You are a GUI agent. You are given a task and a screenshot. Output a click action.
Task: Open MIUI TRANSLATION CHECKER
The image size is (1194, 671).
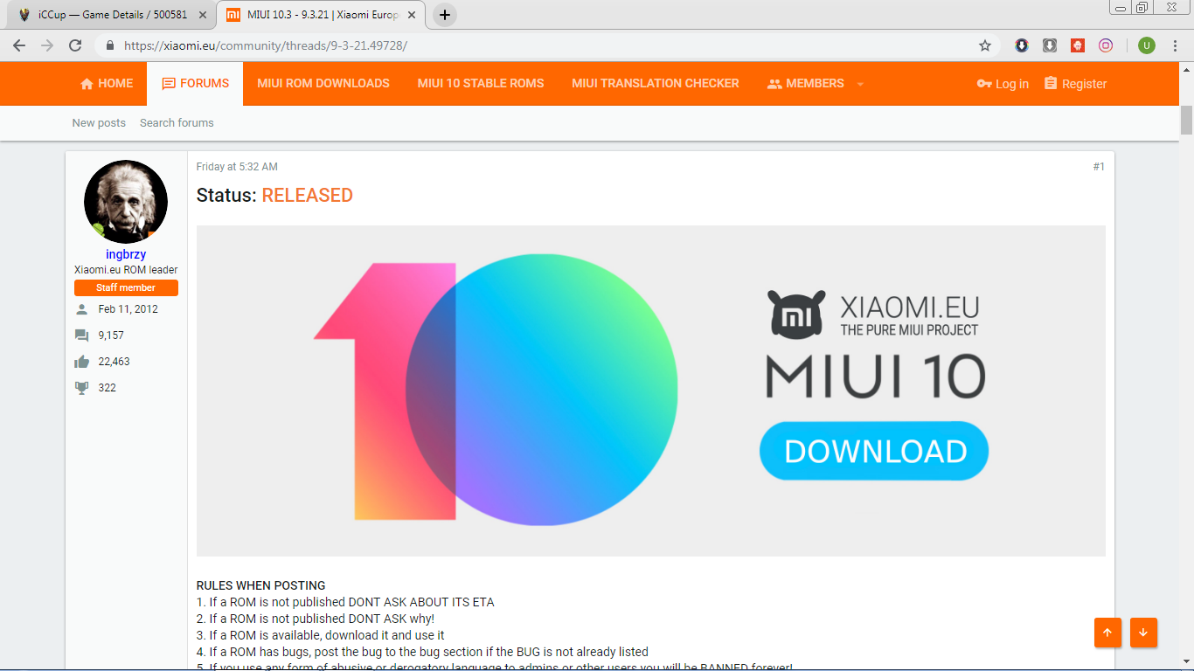pos(656,84)
